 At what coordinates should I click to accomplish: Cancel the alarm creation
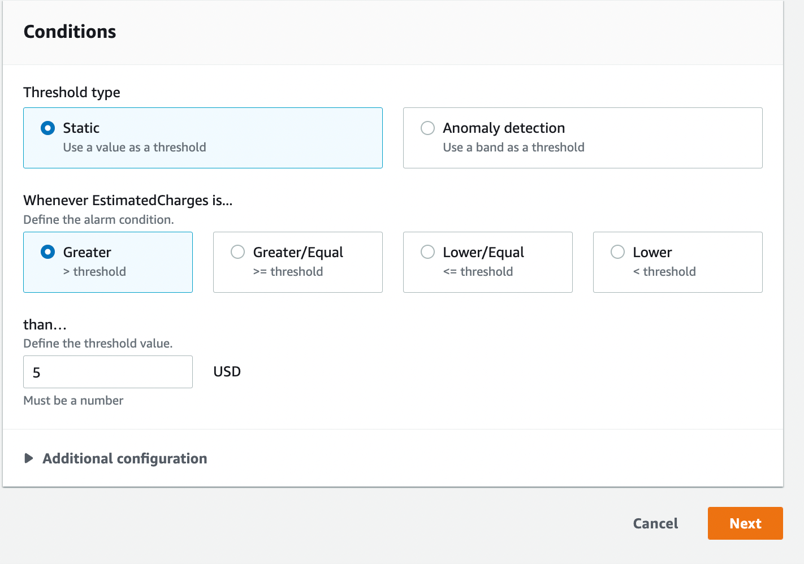pyautogui.click(x=655, y=523)
